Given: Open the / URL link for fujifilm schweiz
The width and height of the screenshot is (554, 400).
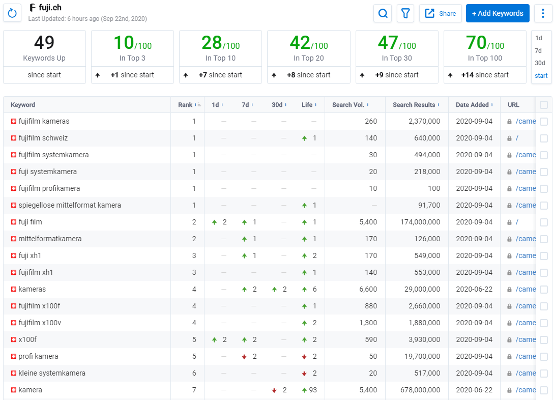Looking at the screenshot, I should point(517,138).
